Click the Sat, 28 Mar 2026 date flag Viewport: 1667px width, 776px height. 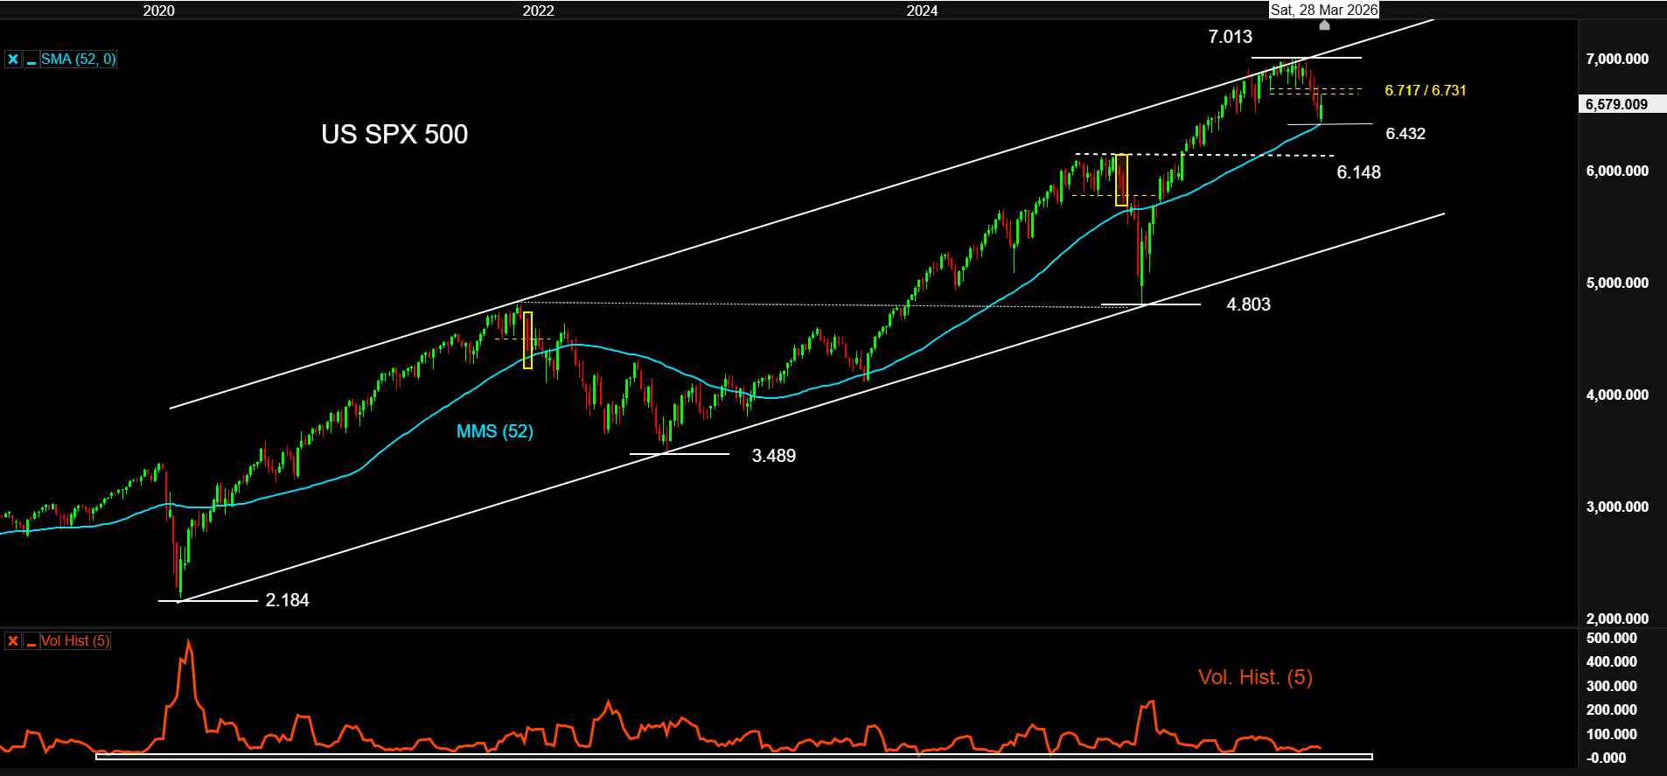pyautogui.click(x=1324, y=10)
